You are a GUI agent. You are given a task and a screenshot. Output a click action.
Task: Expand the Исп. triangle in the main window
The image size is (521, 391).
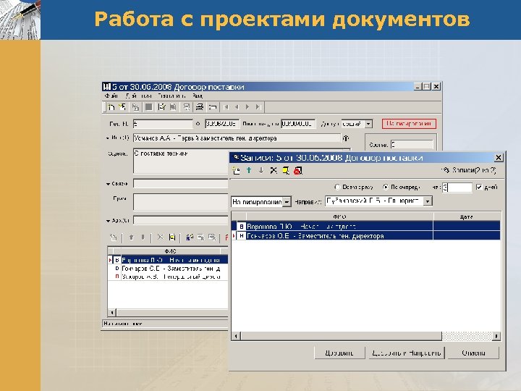(x=108, y=138)
